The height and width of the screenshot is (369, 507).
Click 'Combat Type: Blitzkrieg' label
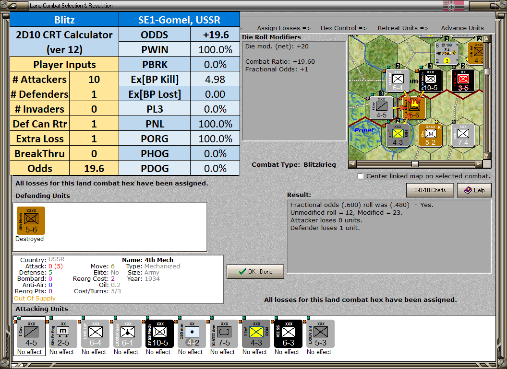[x=294, y=165]
